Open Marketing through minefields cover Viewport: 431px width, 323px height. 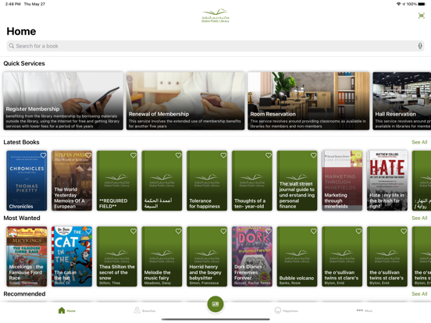click(x=342, y=180)
